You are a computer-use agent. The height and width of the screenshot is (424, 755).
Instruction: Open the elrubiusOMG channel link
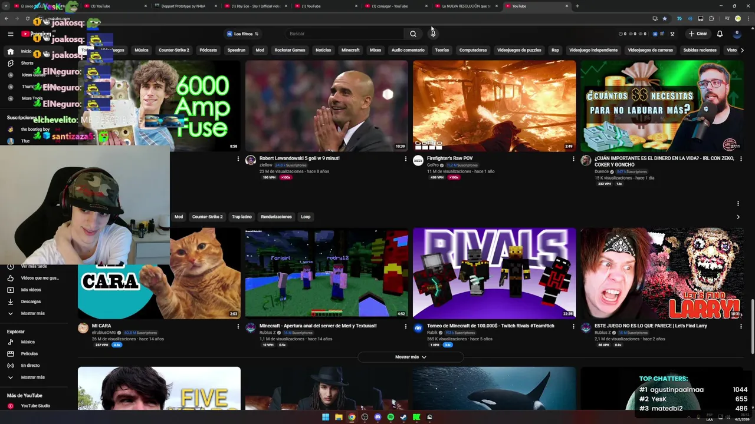pyautogui.click(x=104, y=333)
